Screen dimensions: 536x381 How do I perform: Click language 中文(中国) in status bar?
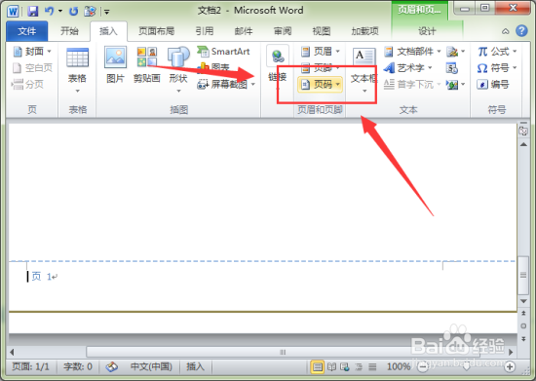coord(151,366)
